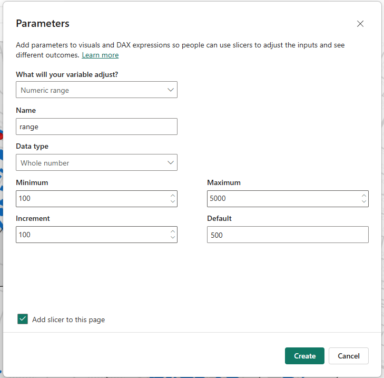Click into the Minimum value field

pyautogui.click(x=90, y=199)
